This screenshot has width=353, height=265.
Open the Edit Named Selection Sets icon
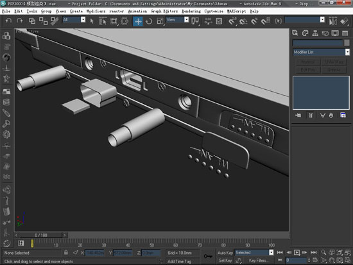[x=279, y=21]
